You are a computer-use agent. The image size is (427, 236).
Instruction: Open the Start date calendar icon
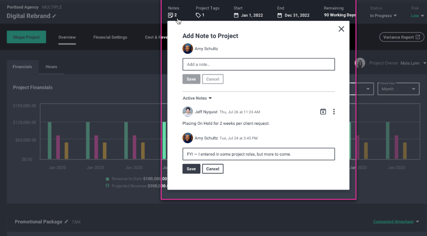pyautogui.click(x=236, y=15)
